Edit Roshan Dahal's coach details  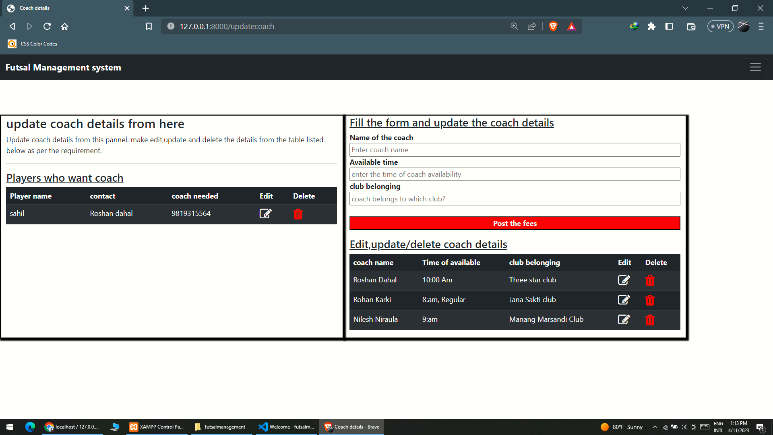pos(624,280)
